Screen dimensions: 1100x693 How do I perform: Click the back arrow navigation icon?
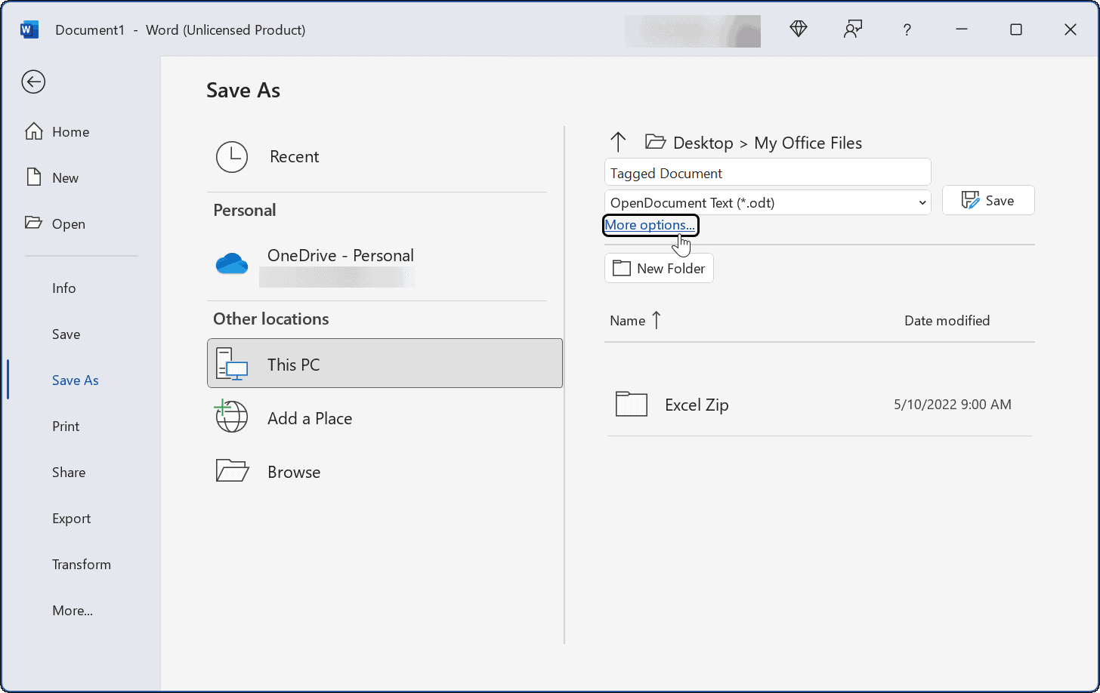pos(33,82)
